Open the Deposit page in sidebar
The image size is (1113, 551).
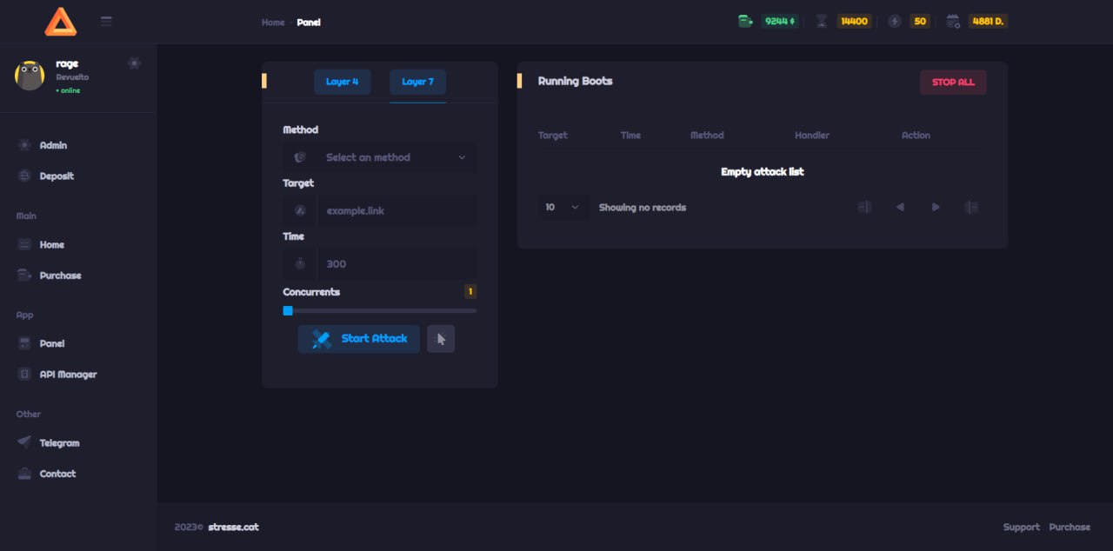tap(57, 176)
